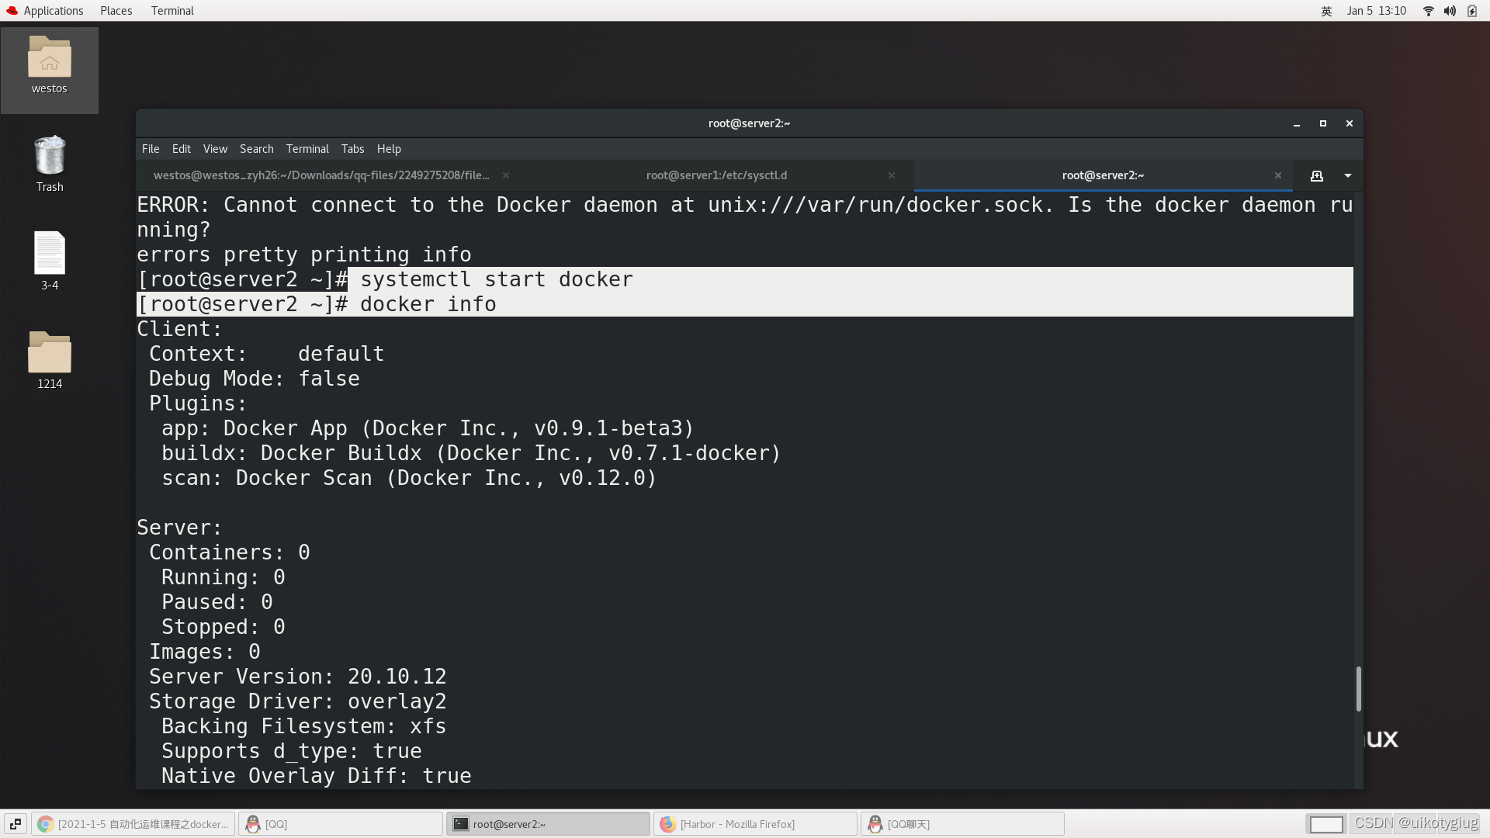Close the root@server2 terminal tab
Image resolution: width=1490 pixels, height=838 pixels.
tap(1278, 175)
